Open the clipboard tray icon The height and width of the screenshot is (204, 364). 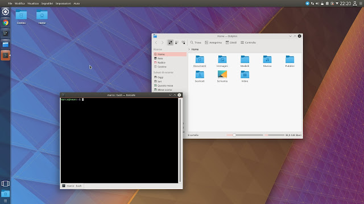[x=327, y=3]
